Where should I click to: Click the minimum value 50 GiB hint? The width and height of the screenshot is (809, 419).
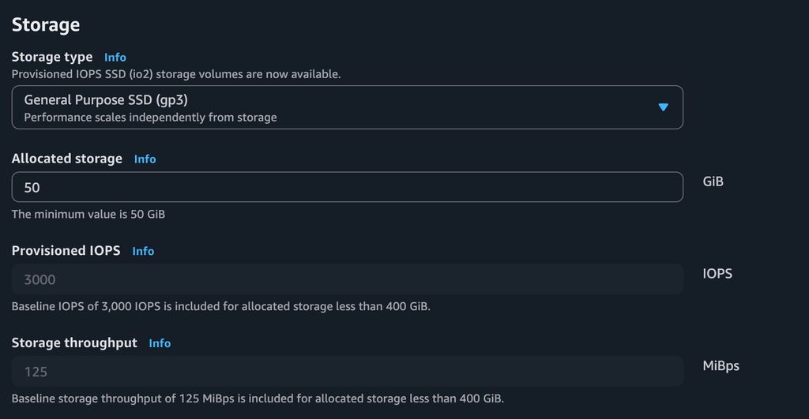[88, 214]
